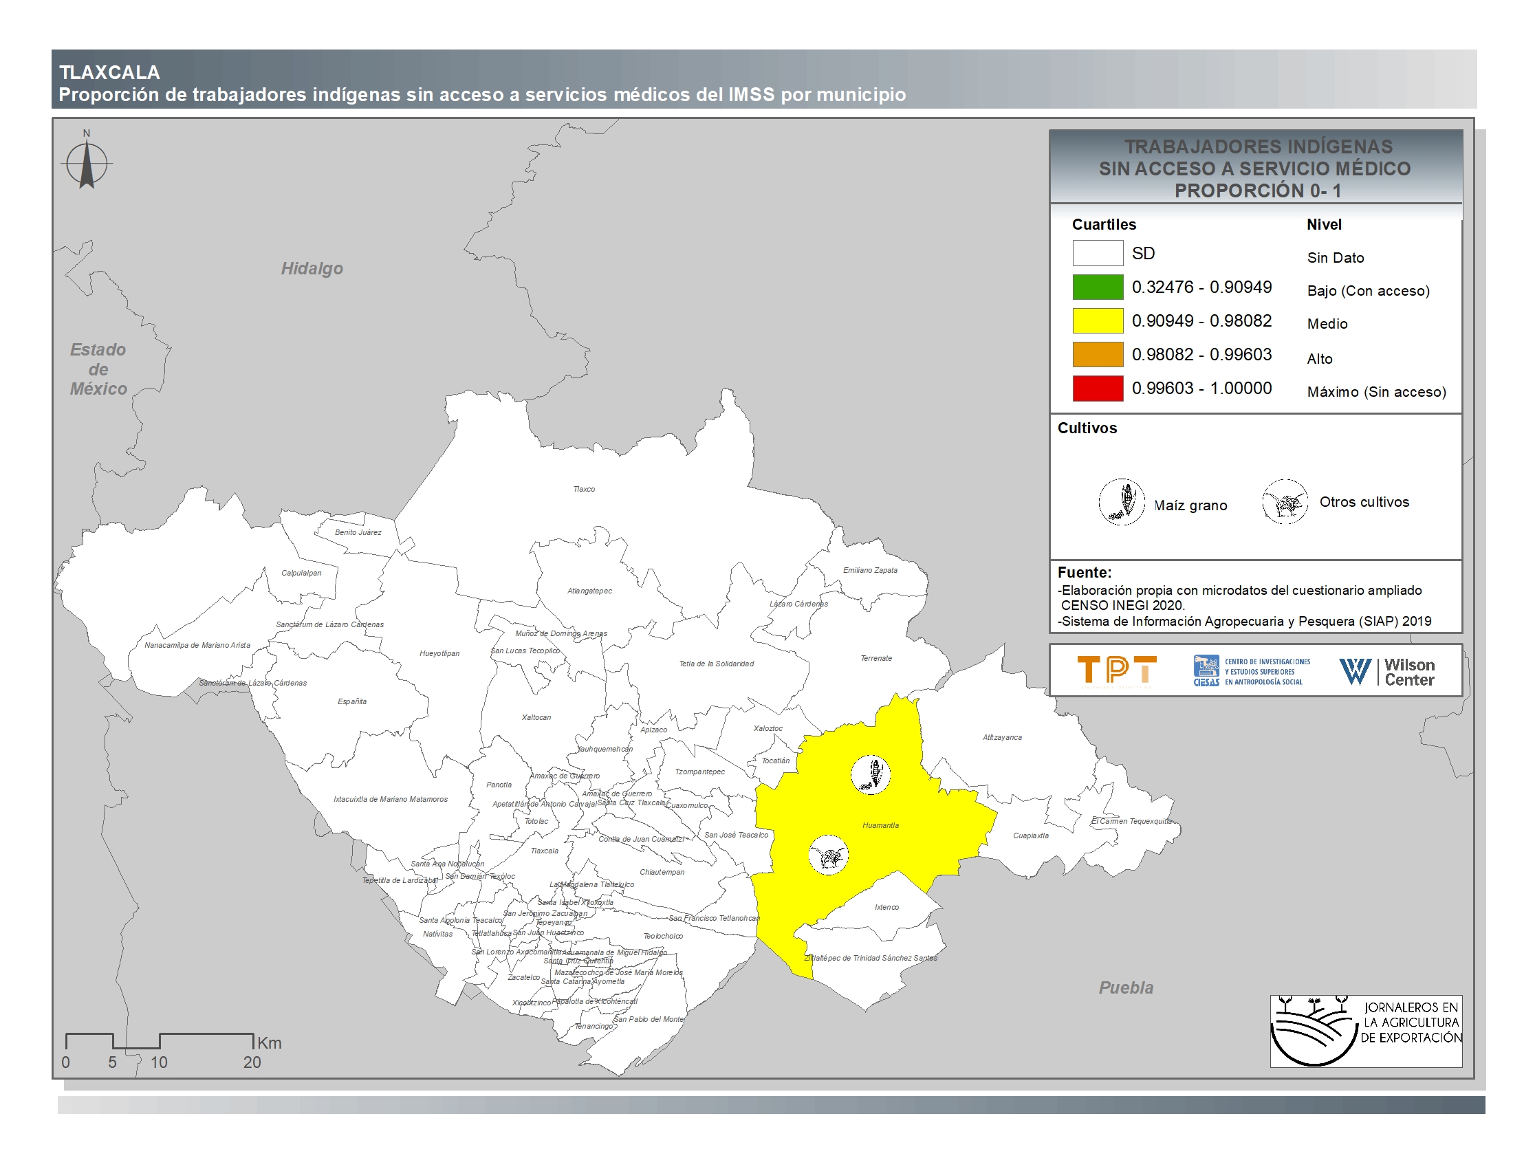Click the Tlaxco municipality label

[584, 489]
